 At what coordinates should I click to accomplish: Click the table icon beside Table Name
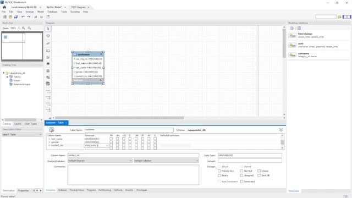[x=52, y=130]
